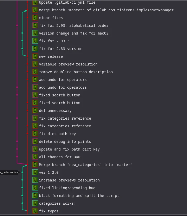Click the avatar beside 'fix for 2.93, alphabetical order'
This screenshot has height=216, width=187.
[35, 25]
